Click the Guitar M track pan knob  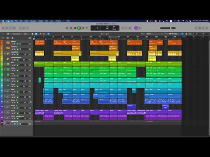pos(30,108)
